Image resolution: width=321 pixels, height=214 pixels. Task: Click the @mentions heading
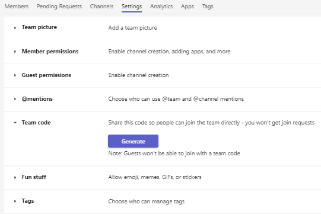[37, 99]
